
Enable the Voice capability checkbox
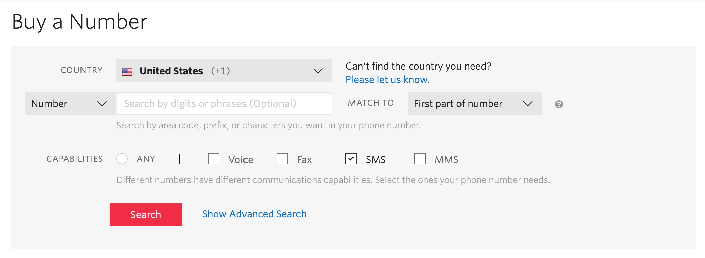[x=214, y=159]
